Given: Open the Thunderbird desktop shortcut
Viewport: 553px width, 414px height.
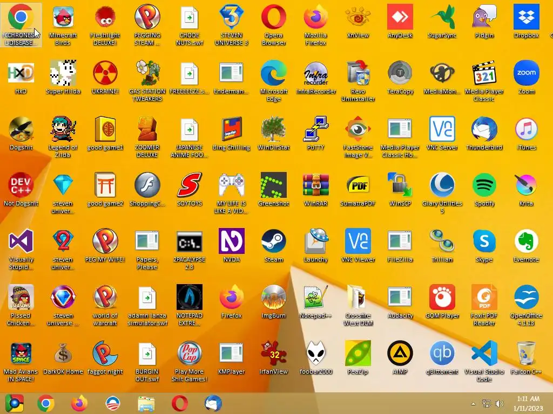Looking at the screenshot, I should pos(484,129).
